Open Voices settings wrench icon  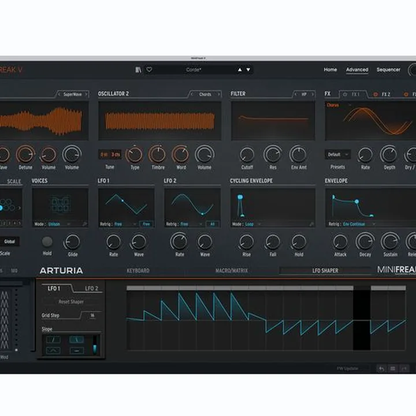(x=84, y=224)
